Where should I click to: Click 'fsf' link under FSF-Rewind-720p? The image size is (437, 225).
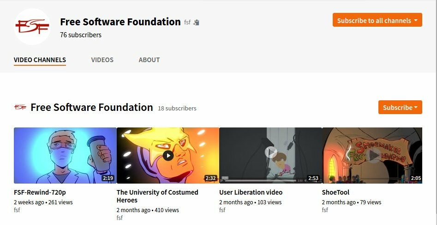coord(17,210)
